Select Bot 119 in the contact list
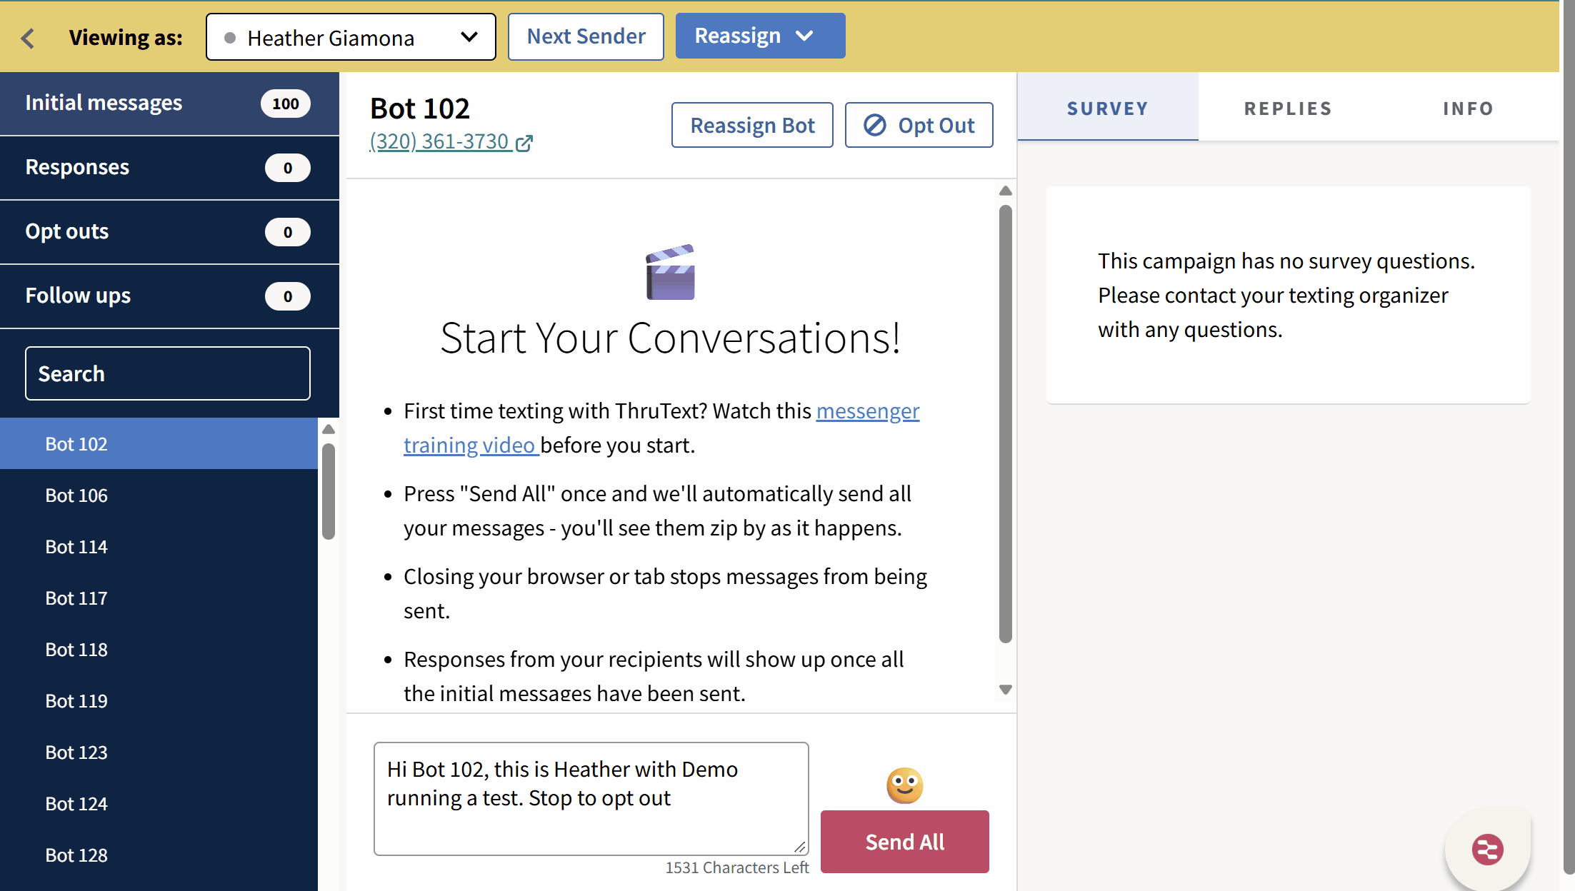Viewport: 1575px width, 891px height. pyautogui.click(x=159, y=700)
